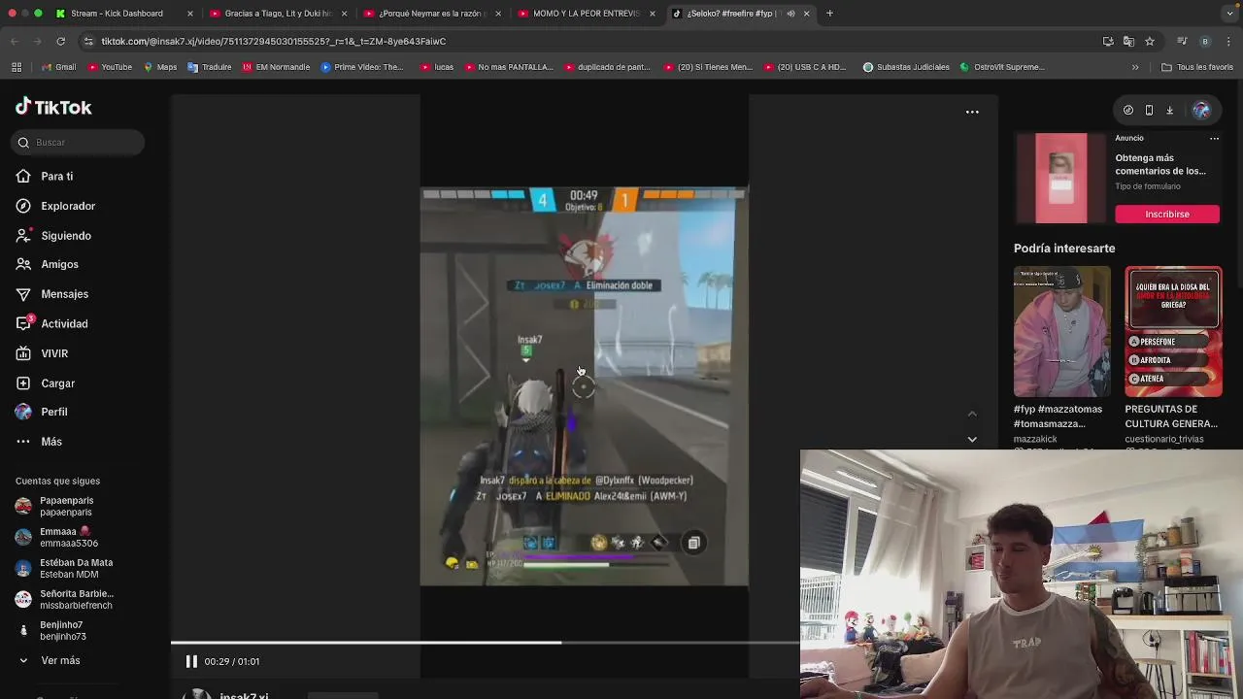Open Estéban Da Mata account

pyautogui.click(x=76, y=568)
